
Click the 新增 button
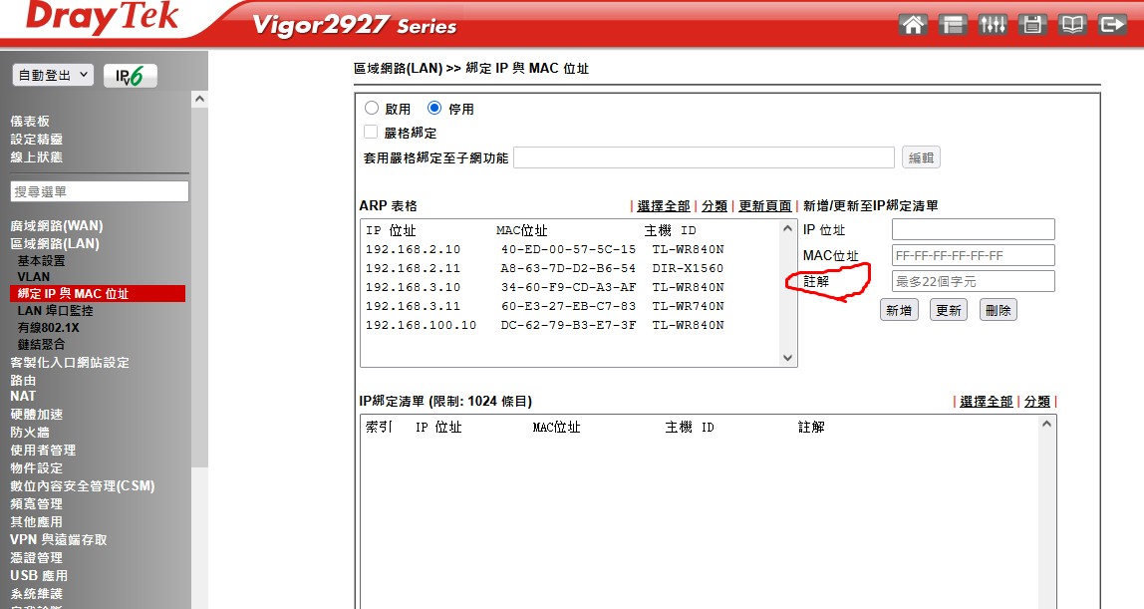click(898, 311)
